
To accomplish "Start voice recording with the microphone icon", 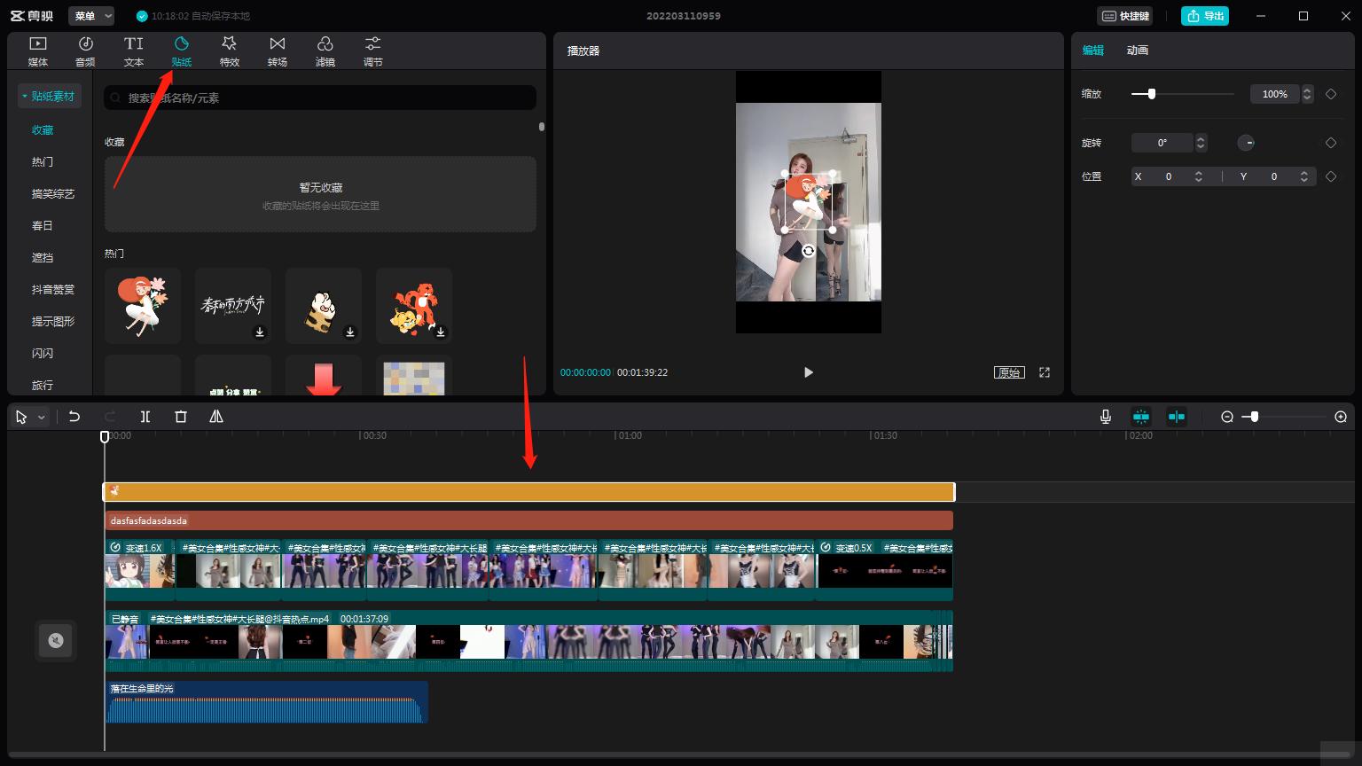I will pos(1106,417).
